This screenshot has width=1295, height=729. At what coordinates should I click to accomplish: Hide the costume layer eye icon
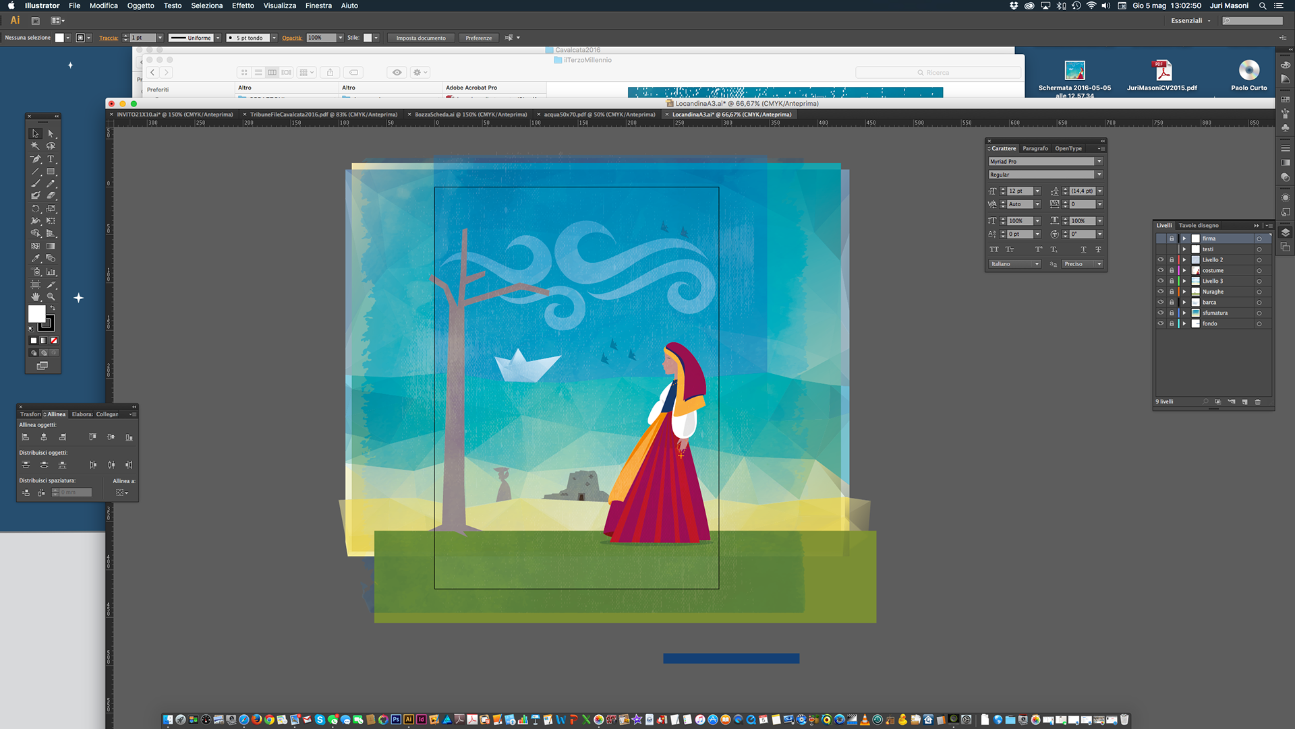click(1161, 270)
